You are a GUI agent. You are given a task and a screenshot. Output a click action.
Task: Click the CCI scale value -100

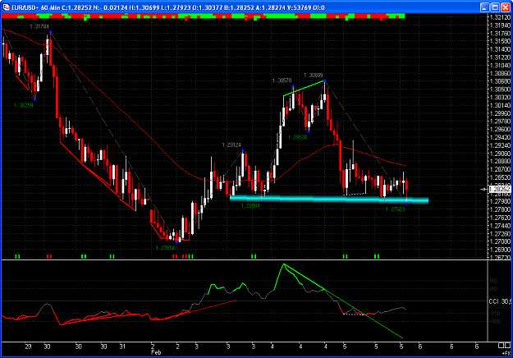tap(493, 313)
